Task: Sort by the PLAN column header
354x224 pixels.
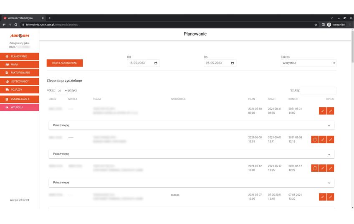Action: tap(251, 99)
